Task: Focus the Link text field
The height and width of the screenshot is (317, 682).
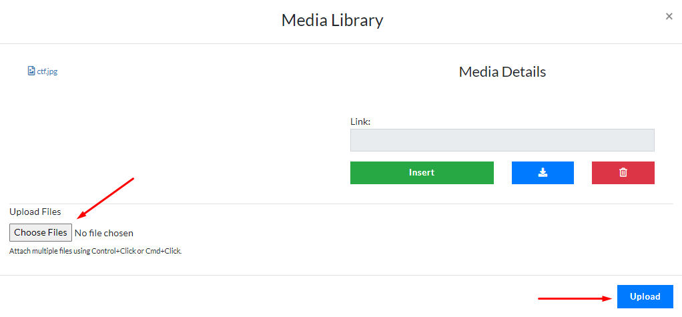Action: click(x=502, y=140)
